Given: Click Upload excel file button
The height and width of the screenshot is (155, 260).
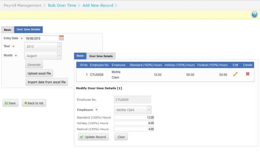Looking at the screenshot, I should pos(39,73).
